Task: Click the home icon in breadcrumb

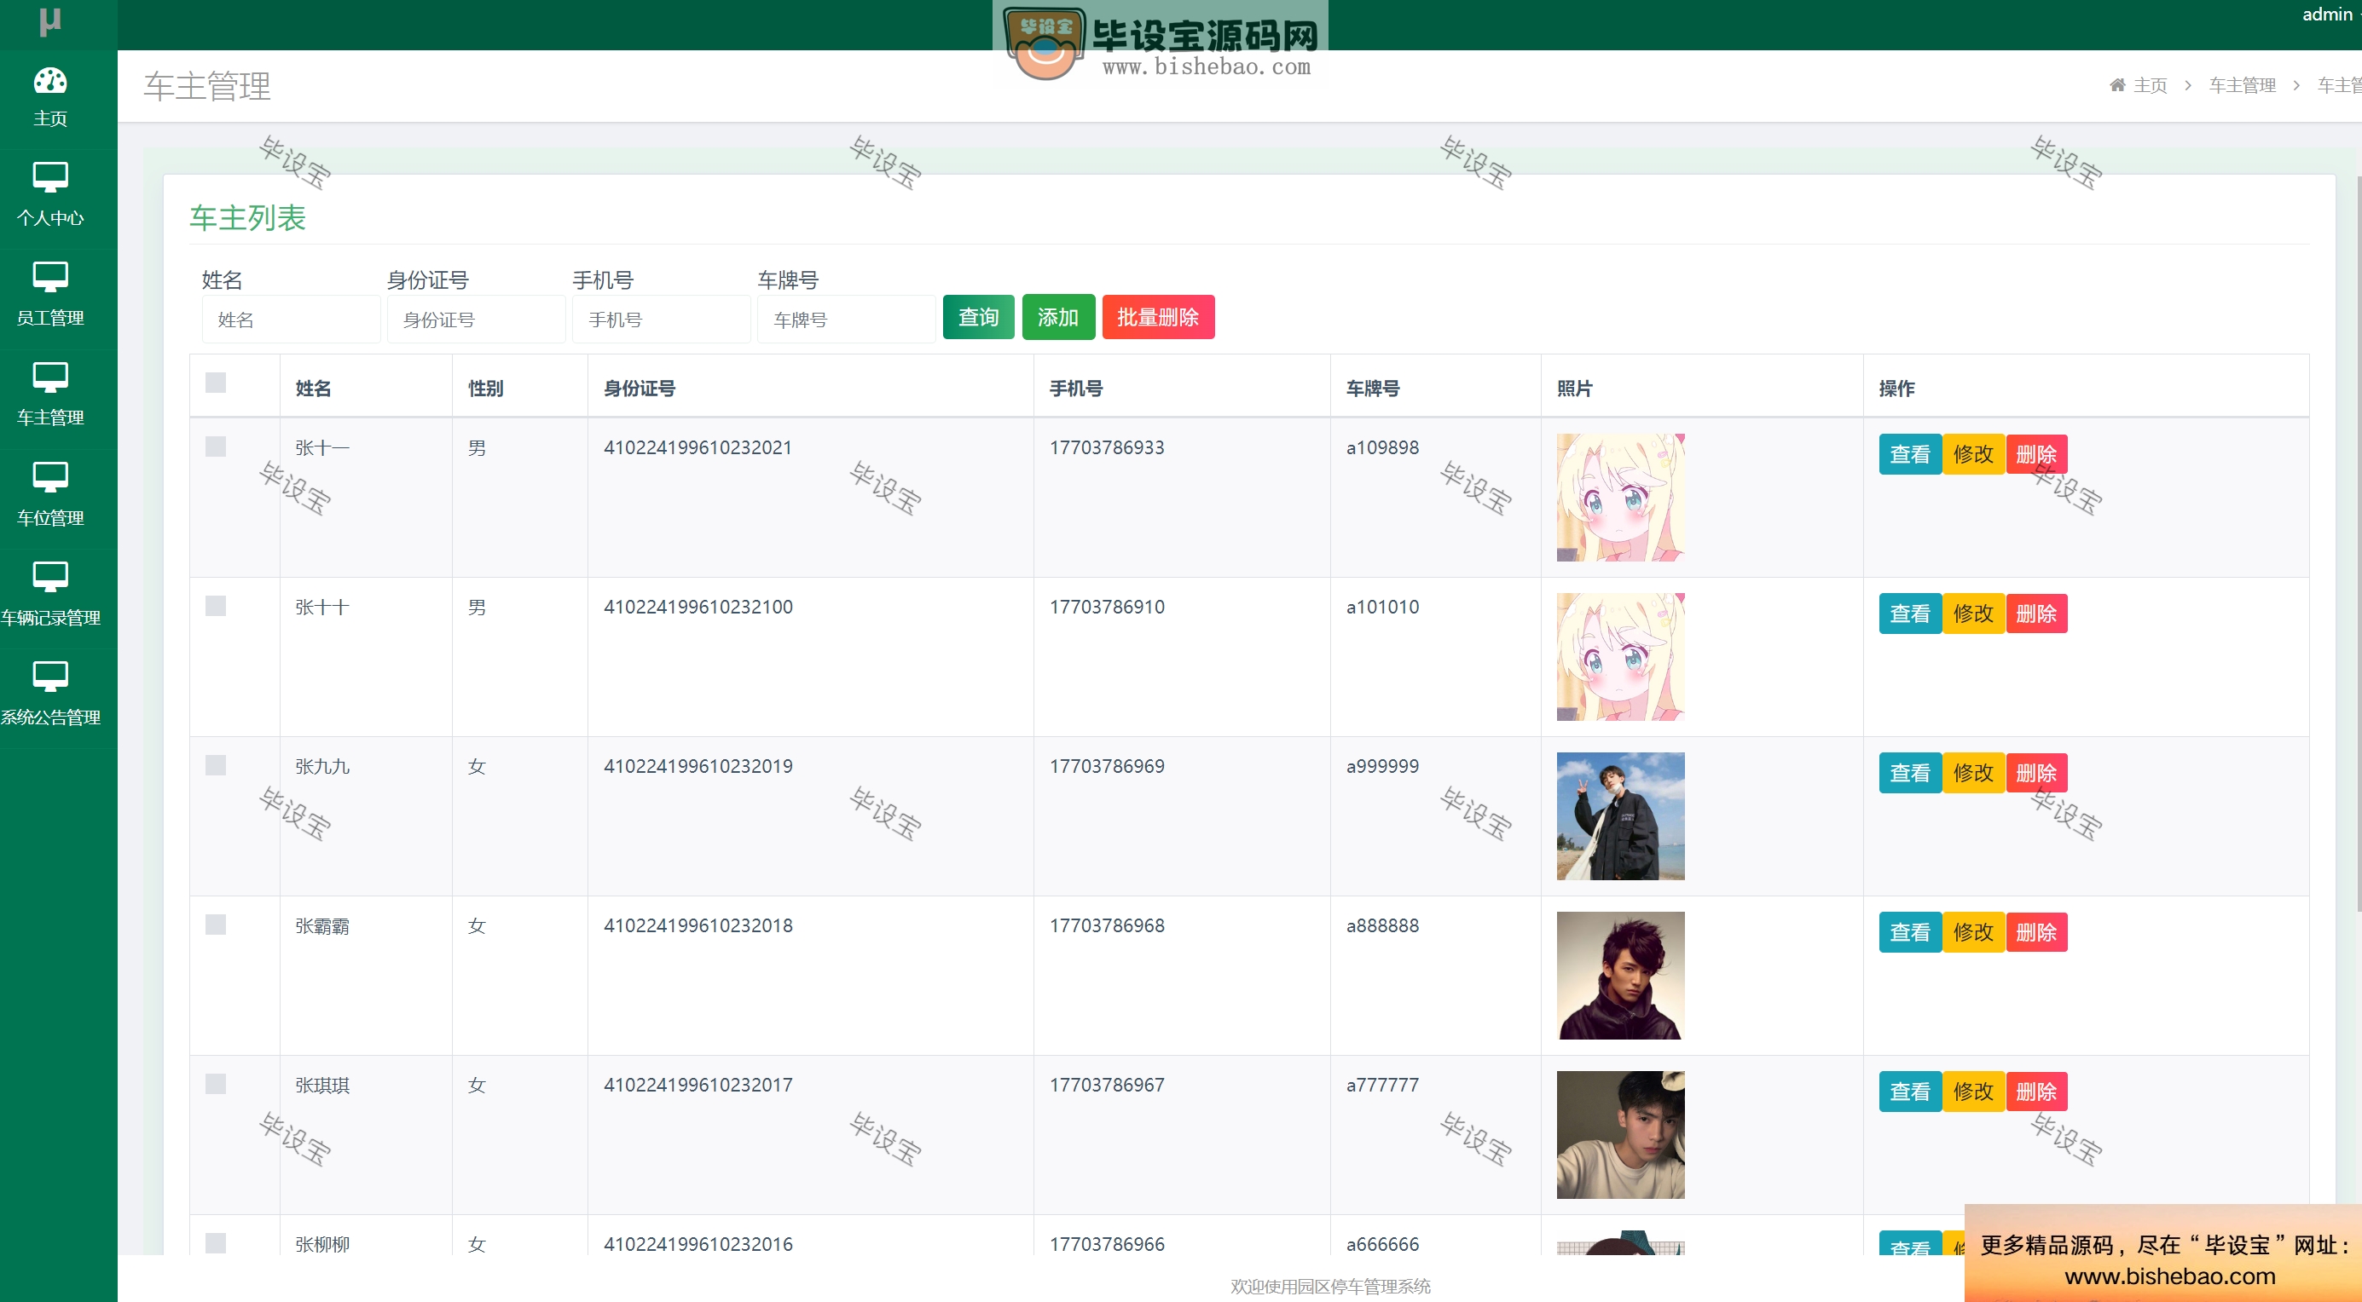Action: [2117, 85]
